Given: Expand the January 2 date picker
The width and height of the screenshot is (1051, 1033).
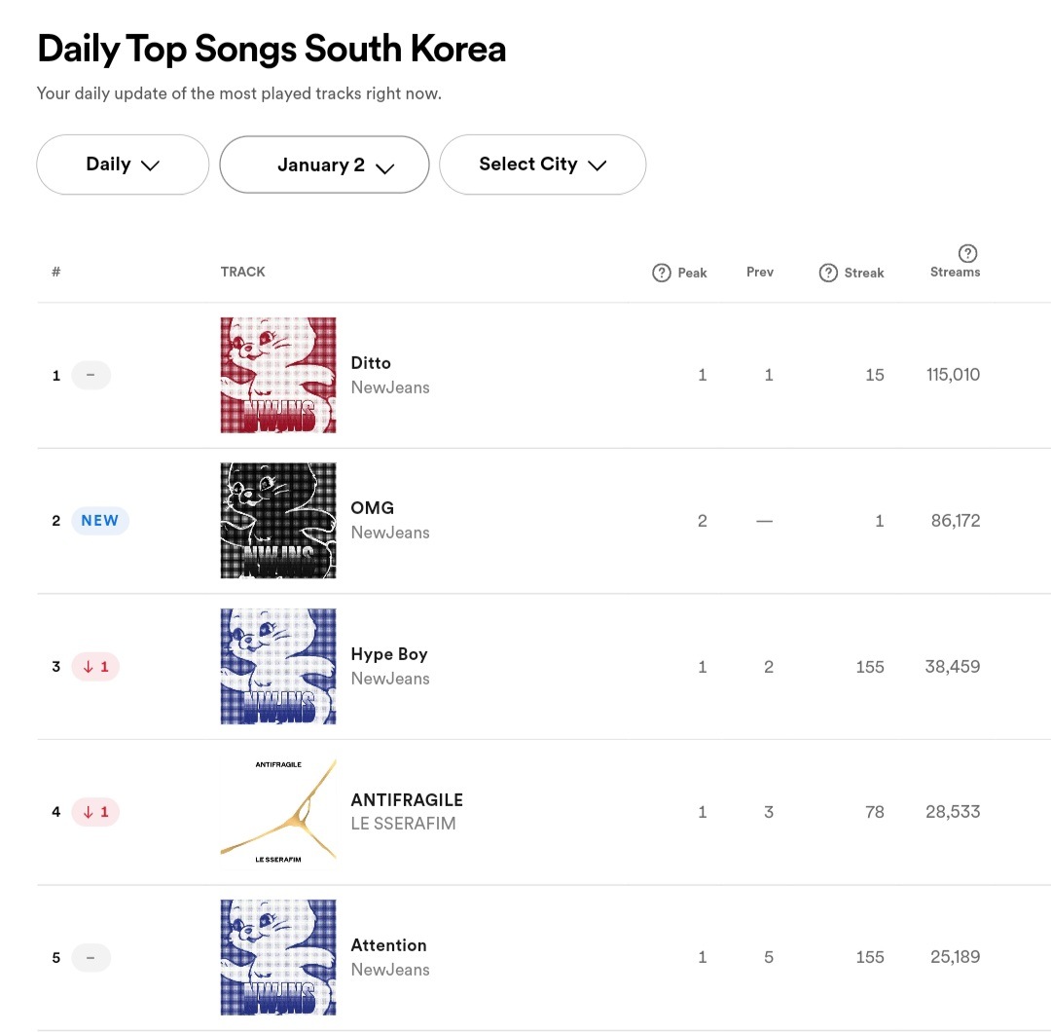Looking at the screenshot, I should click(x=324, y=166).
